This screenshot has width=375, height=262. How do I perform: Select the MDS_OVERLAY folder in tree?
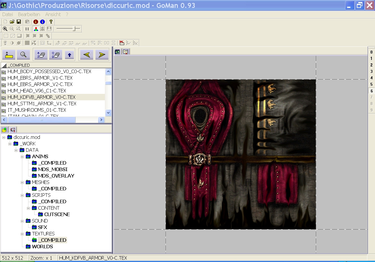pos(56,176)
